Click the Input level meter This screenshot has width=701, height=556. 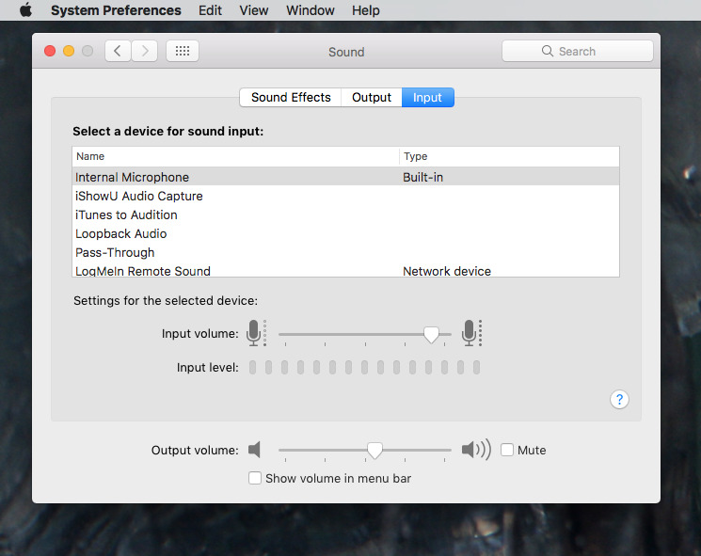(x=364, y=368)
